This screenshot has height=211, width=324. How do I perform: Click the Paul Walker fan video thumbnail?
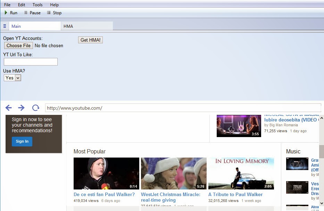tap(106, 174)
